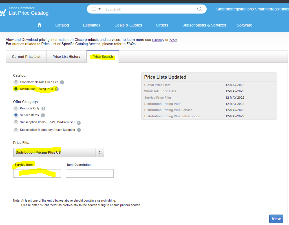Choose Products Only offer category
This screenshot has height=225, width=289.
(x=16, y=108)
